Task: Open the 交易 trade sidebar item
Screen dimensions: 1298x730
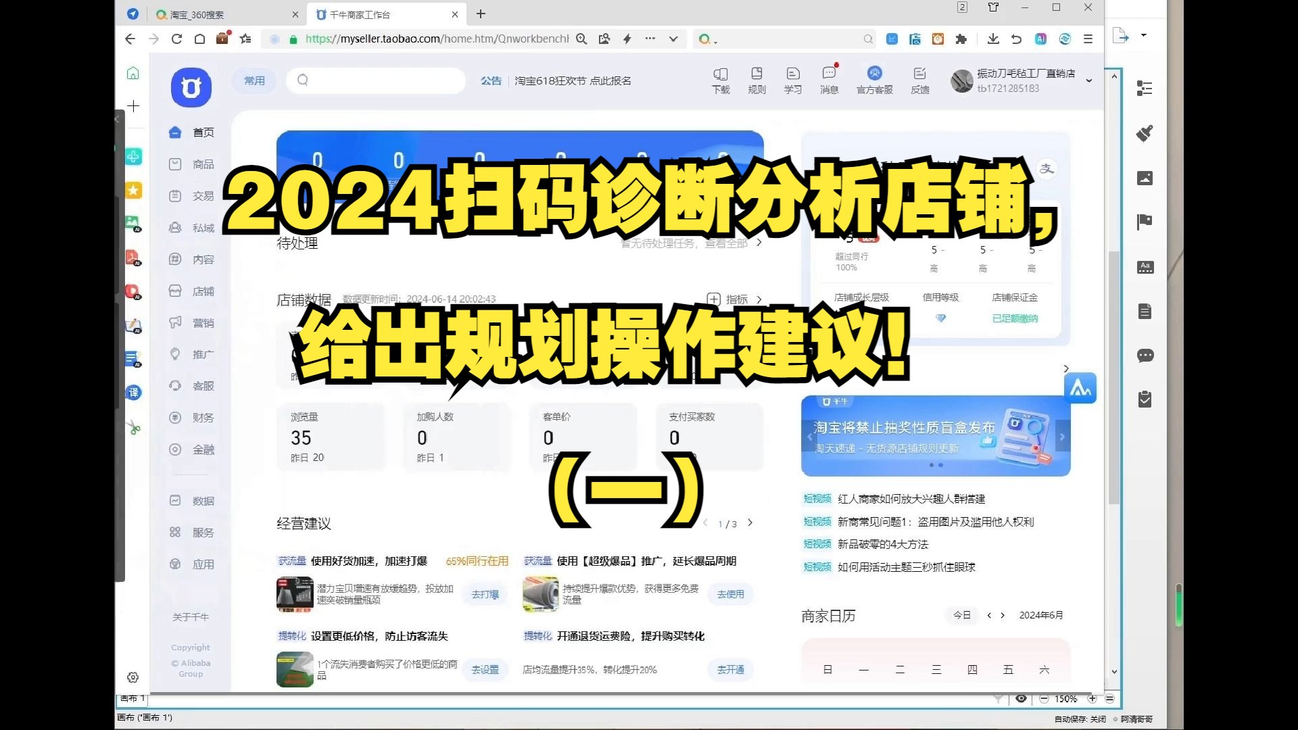Action: (191, 196)
